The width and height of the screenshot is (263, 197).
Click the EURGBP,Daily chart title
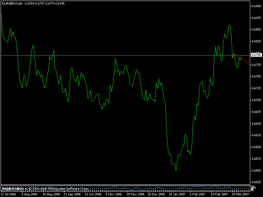tap(12, 3)
